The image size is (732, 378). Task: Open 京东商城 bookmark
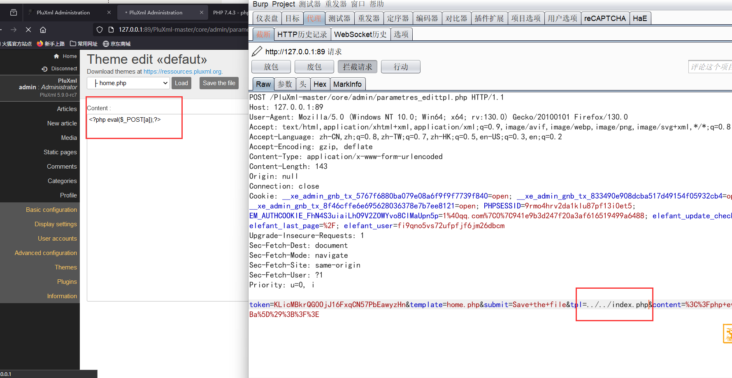(x=116, y=44)
